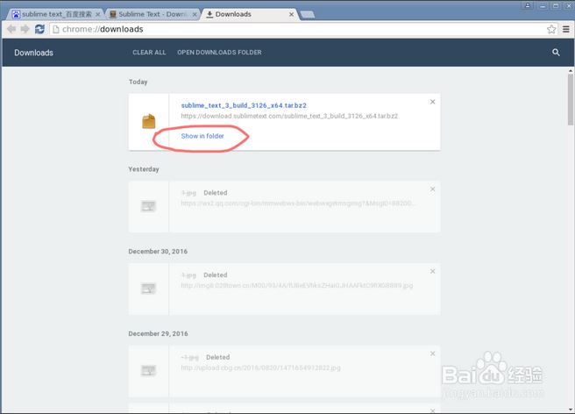Close the Sublime Text - Download tab
This screenshot has height=414, width=575.
pyautogui.click(x=195, y=14)
